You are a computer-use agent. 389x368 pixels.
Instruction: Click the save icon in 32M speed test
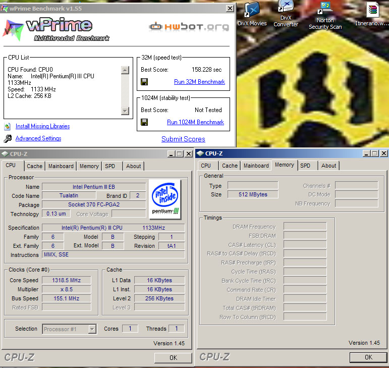pyautogui.click(x=144, y=82)
